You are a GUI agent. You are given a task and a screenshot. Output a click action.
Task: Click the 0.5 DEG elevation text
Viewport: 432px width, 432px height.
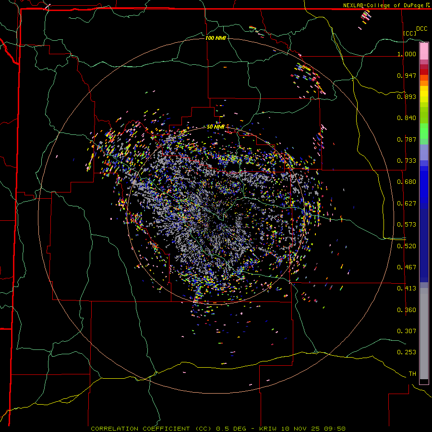pyautogui.click(x=232, y=429)
